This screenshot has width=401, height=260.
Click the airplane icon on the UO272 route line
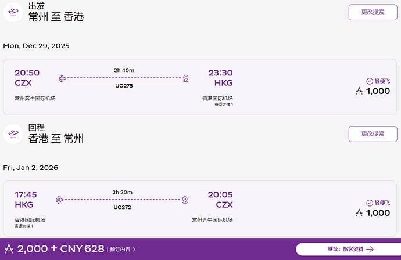[x=61, y=200]
